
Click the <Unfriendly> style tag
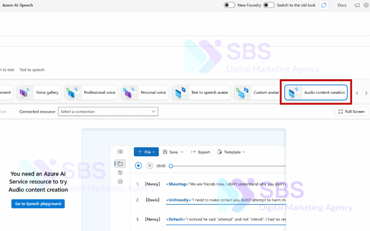(179, 200)
